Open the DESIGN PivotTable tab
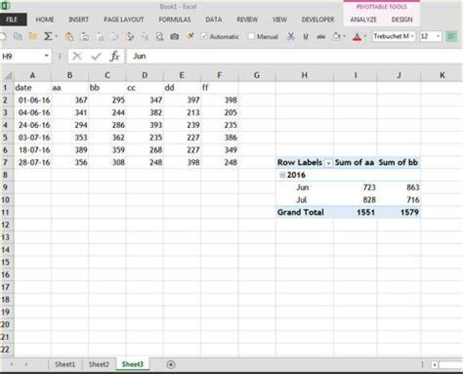This screenshot has width=463, height=374. pyautogui.click(x=401, y=19)
